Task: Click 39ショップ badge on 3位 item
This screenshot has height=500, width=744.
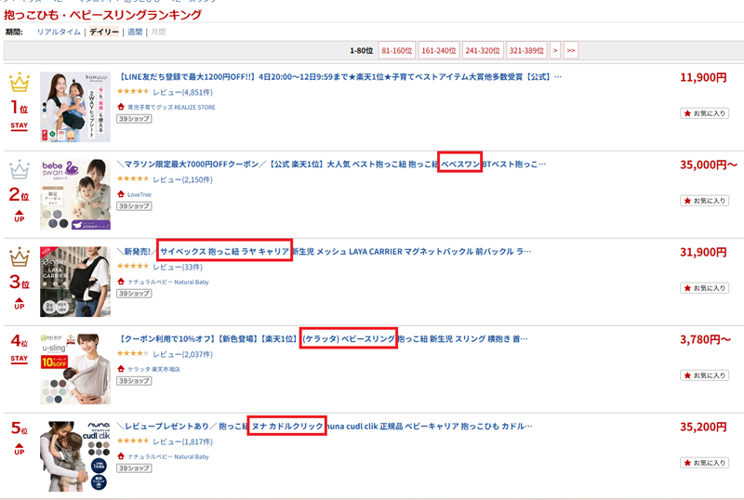Action: [134, 294]
